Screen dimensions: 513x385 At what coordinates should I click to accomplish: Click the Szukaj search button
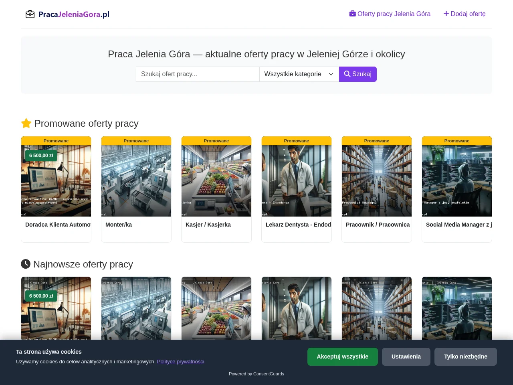(x=358, y=74)
